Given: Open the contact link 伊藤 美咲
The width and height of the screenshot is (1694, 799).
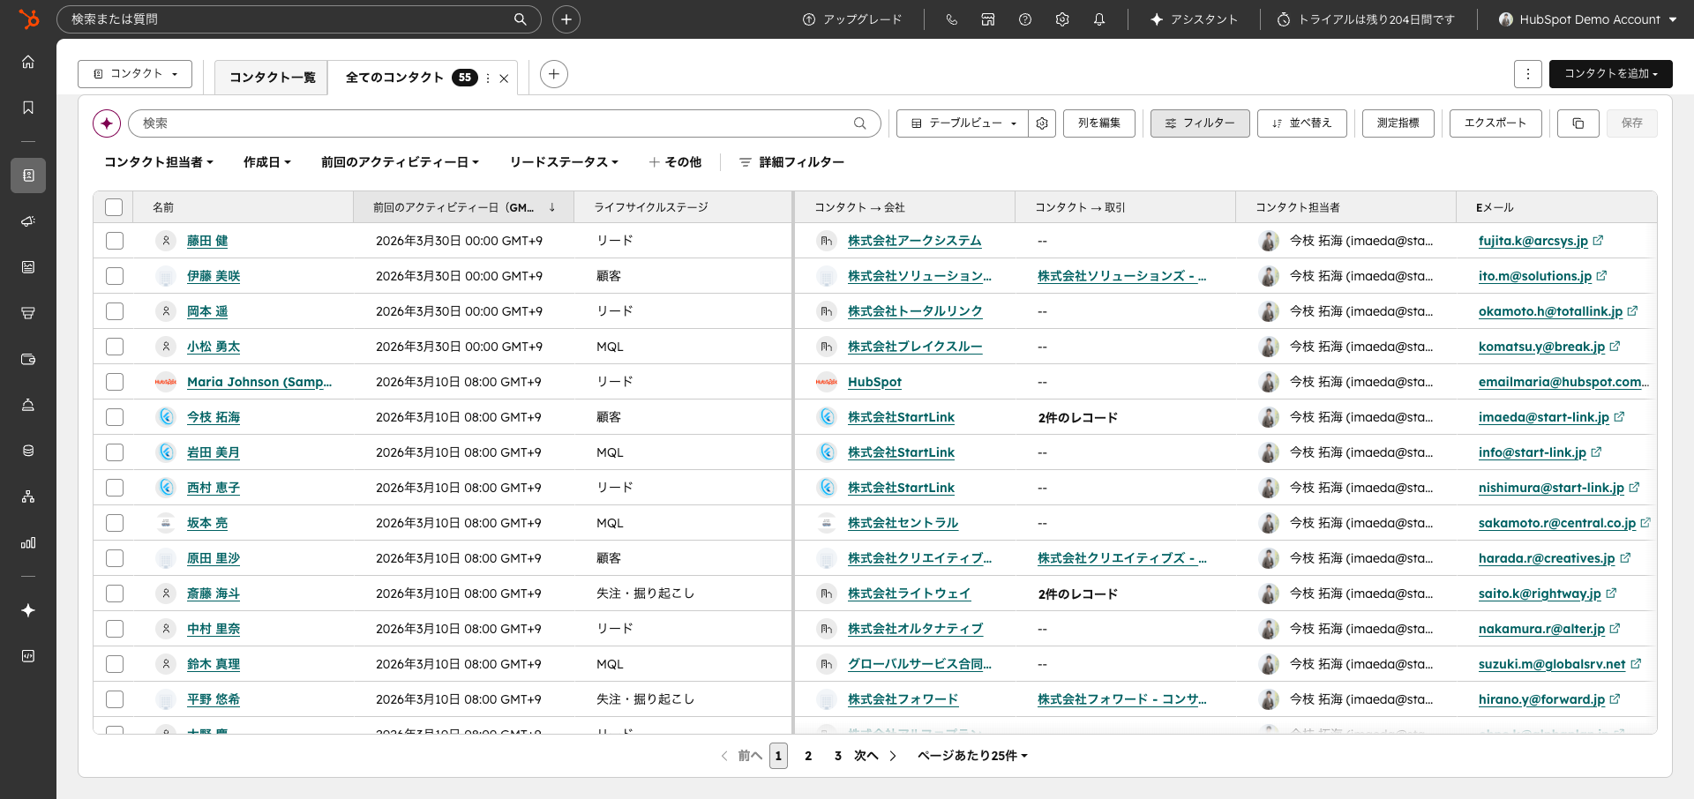Looking at the screenshot, I should click(x=214, y=275).
